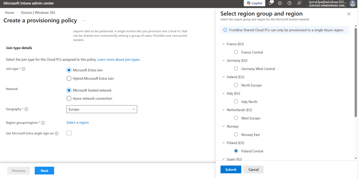Viewport: 358px width, 178px height.
Task: Open Devices | Windows 365 breadcrumb
Action: point(38,13)
